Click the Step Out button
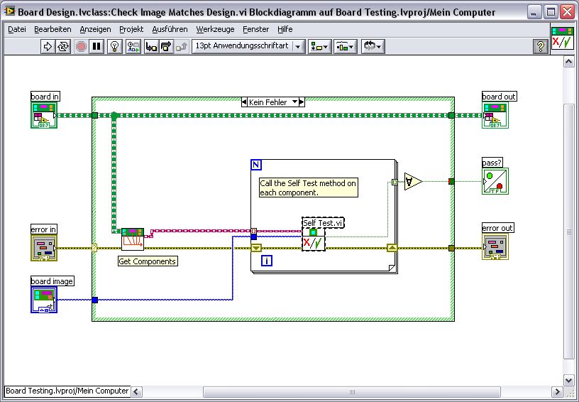 [182, 47]
